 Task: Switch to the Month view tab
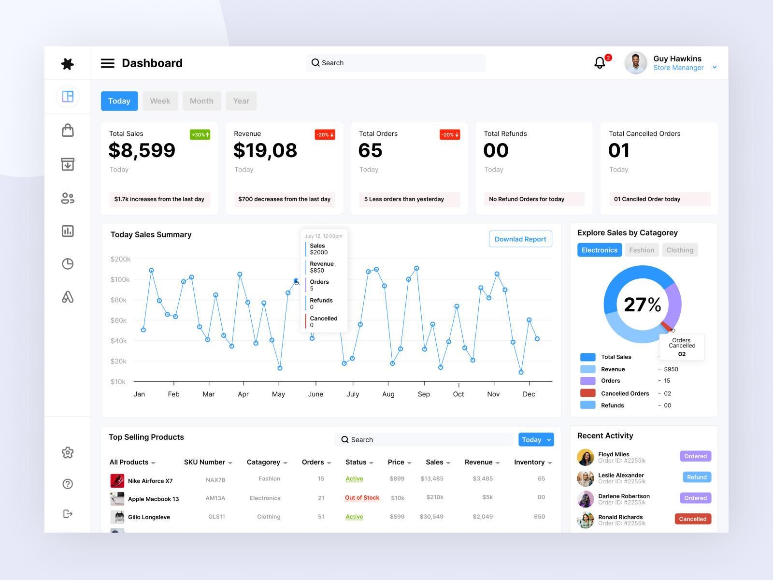tap(201, 101)
